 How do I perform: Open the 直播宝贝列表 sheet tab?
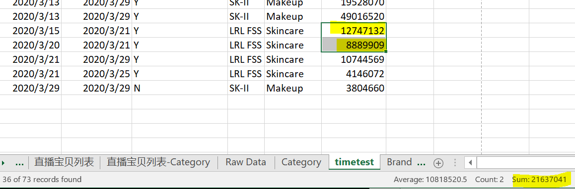[x=64, y=162]
